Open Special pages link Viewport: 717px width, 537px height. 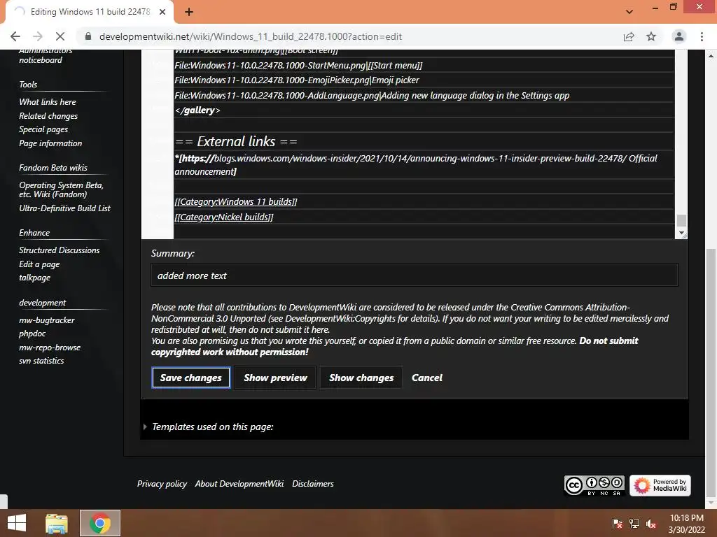[43, 129]
